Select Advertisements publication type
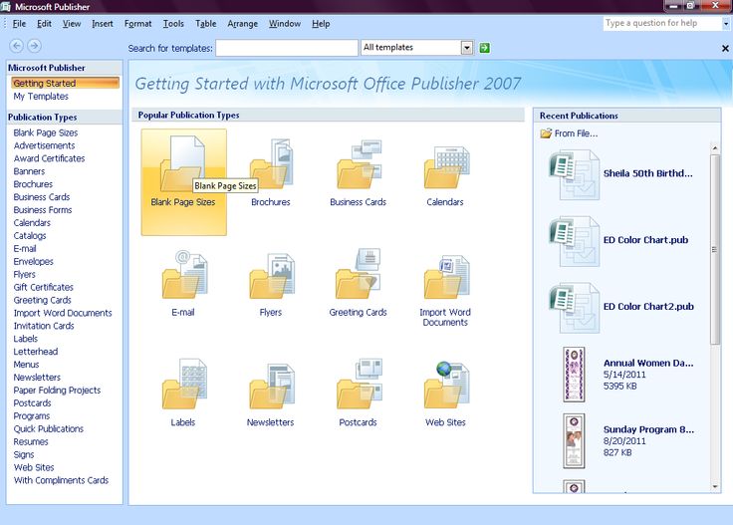This screenshot has width=733, height=525. 45,145
